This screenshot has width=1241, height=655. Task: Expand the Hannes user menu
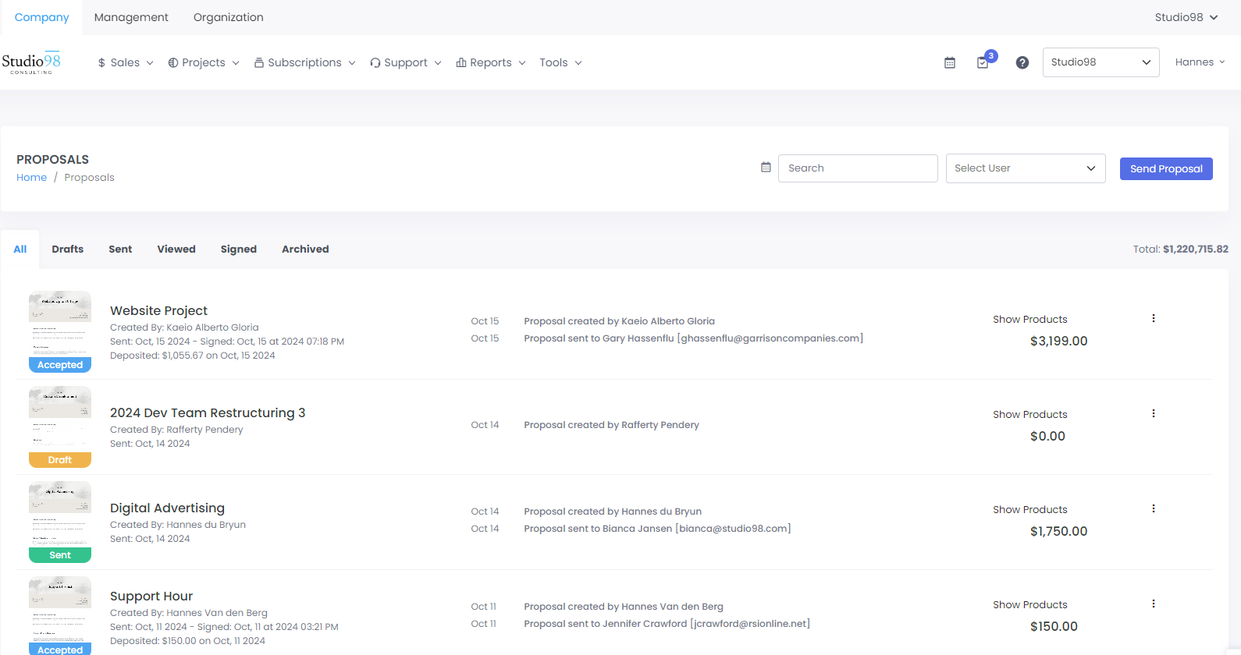pos(1200,62)
